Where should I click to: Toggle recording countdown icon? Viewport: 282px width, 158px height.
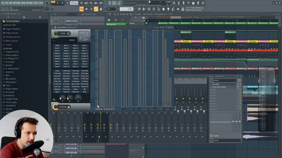[91, 3]
